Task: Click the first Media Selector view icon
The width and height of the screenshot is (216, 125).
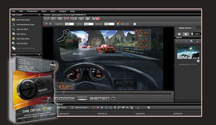Action: click(179, 34)
